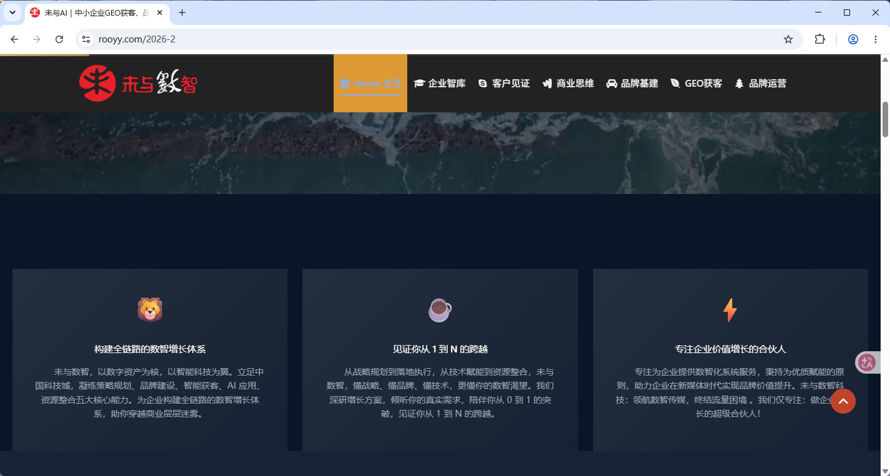This screenshot has height=476, width=890.
Task: Click the paragraph starting 未与数智，以数字资产为核
Action: [x=150, y=392]
